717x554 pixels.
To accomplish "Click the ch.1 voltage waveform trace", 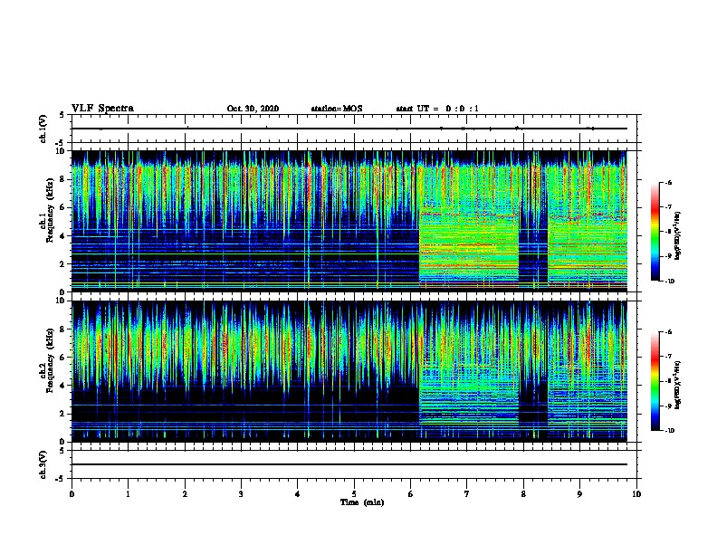I will pyautogui.click(x=349, y=129).
